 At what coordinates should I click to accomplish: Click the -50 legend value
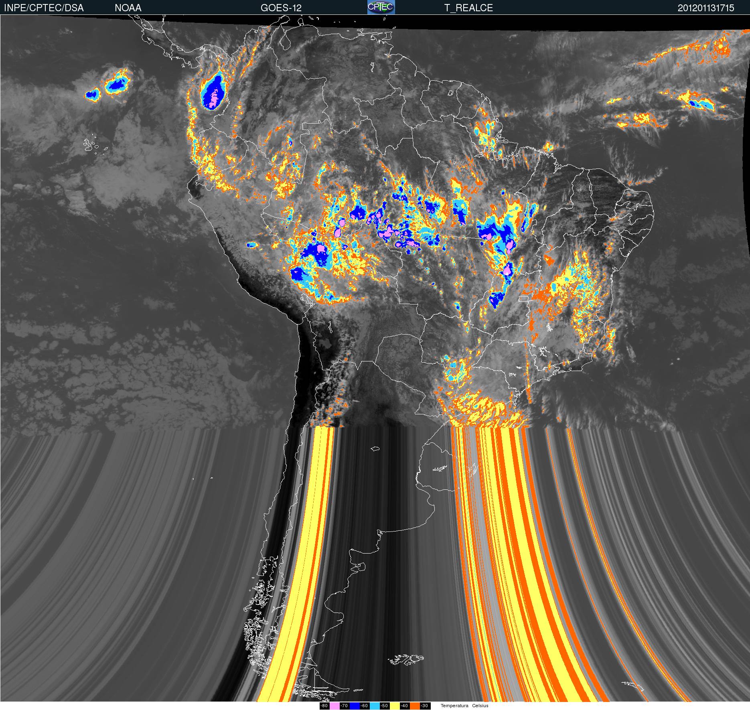pyautogui.click(x=384, y=706)
